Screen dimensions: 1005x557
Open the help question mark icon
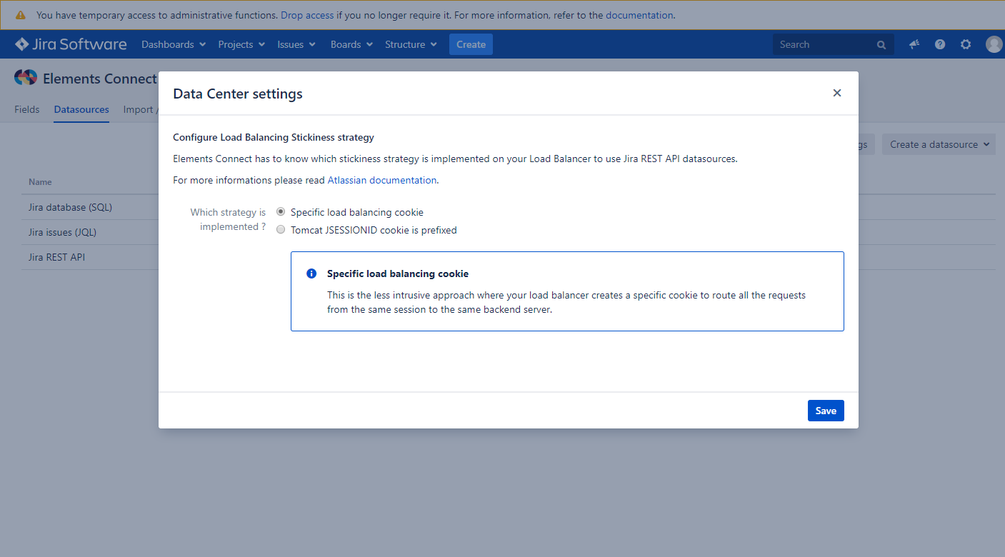click(940, 44)
